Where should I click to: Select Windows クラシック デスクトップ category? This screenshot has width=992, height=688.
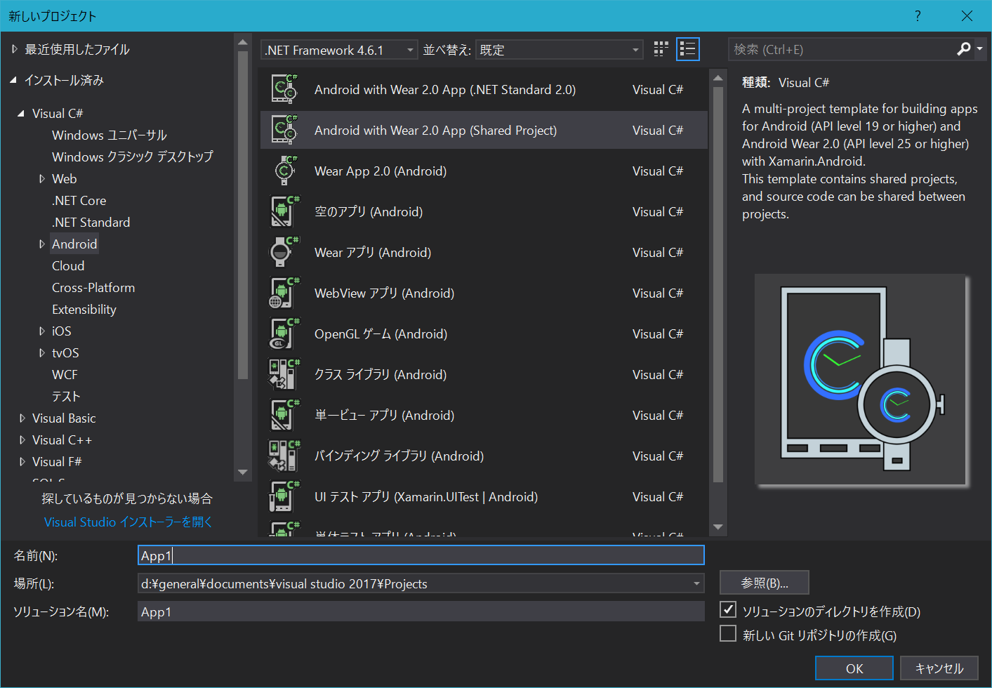point(132,157)
